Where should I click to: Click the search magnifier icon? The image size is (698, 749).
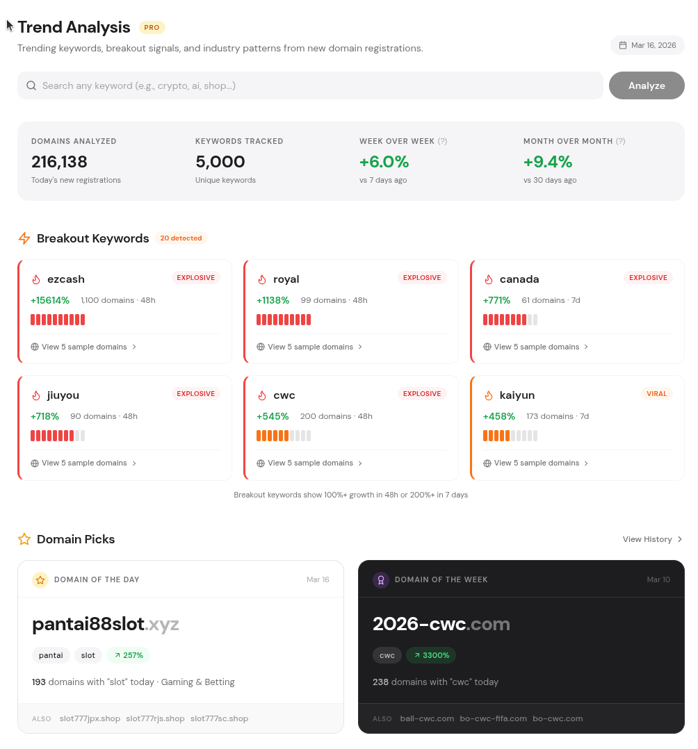(x=31, y=85)
